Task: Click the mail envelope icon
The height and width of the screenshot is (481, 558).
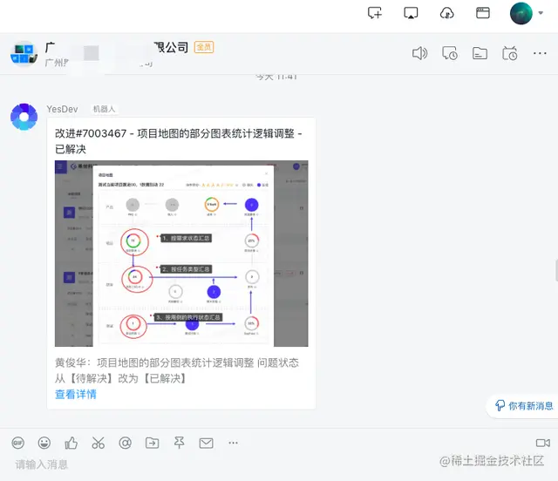Action: (x=207, y=443)
